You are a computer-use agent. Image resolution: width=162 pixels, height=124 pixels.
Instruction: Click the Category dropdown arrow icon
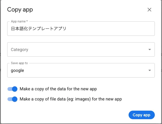[x=149, y=49]
